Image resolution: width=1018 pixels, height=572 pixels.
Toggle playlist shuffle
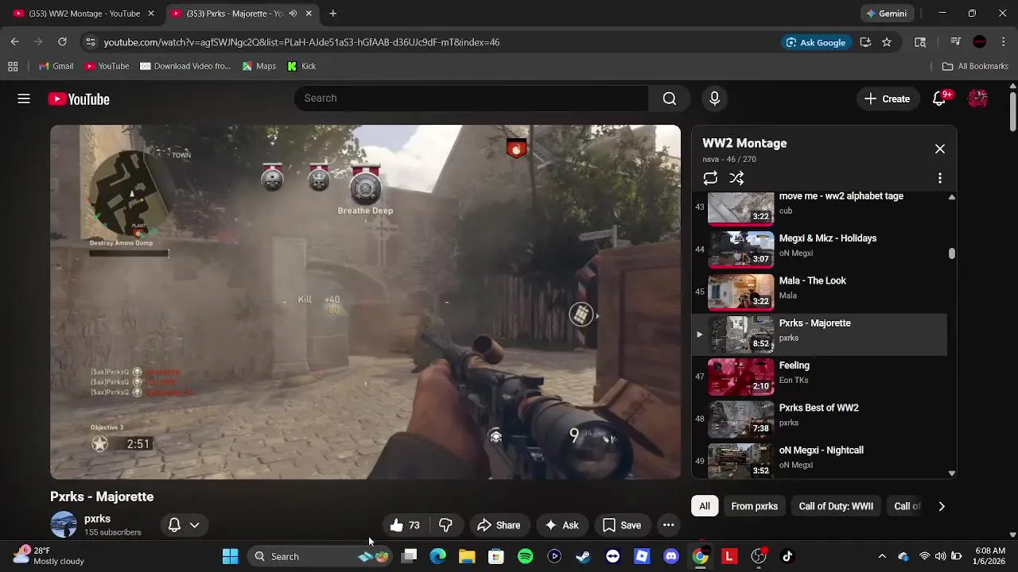point(737,178)
